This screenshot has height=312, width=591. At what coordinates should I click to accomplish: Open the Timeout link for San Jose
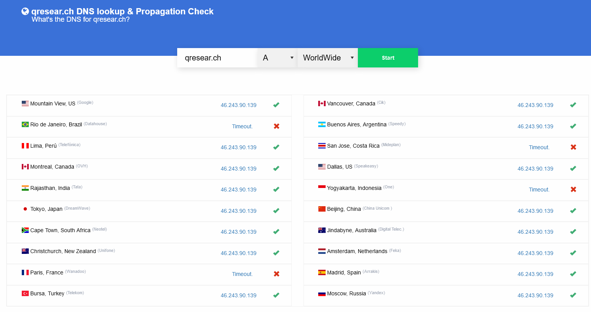[x=539, y=147]
